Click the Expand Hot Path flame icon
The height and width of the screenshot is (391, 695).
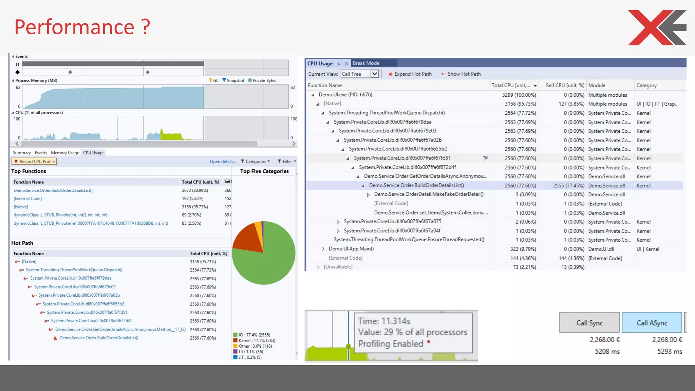coord(391,74)
